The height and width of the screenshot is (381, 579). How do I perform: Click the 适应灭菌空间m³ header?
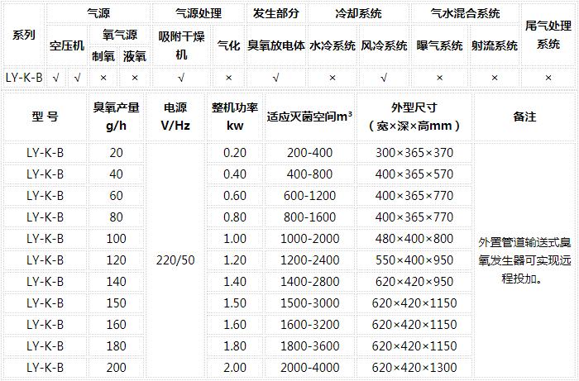point(309,117)
